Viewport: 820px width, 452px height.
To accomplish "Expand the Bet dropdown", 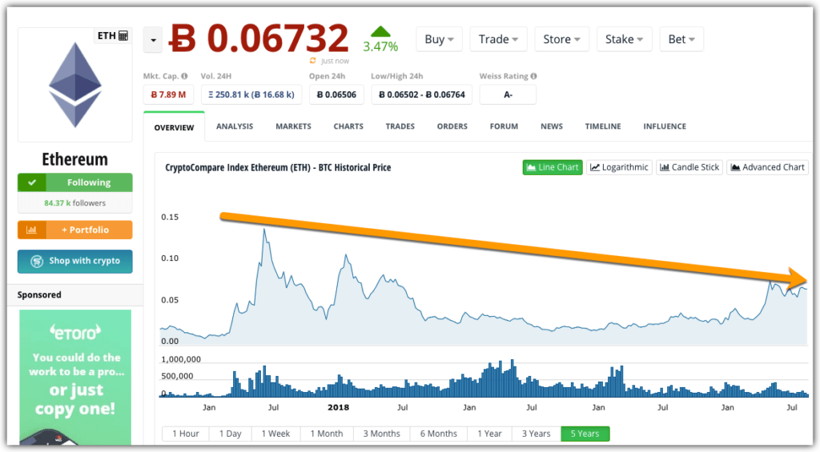I will coord(681,39).
